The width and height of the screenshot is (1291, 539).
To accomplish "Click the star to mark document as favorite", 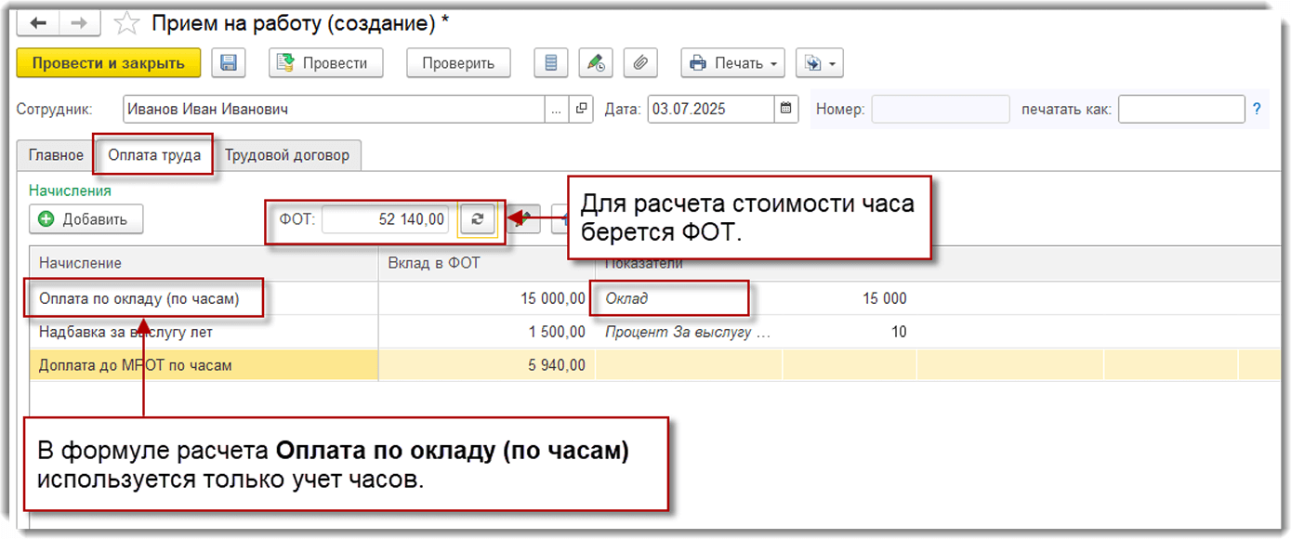I will pyautogui.click(x=125, y=22).
